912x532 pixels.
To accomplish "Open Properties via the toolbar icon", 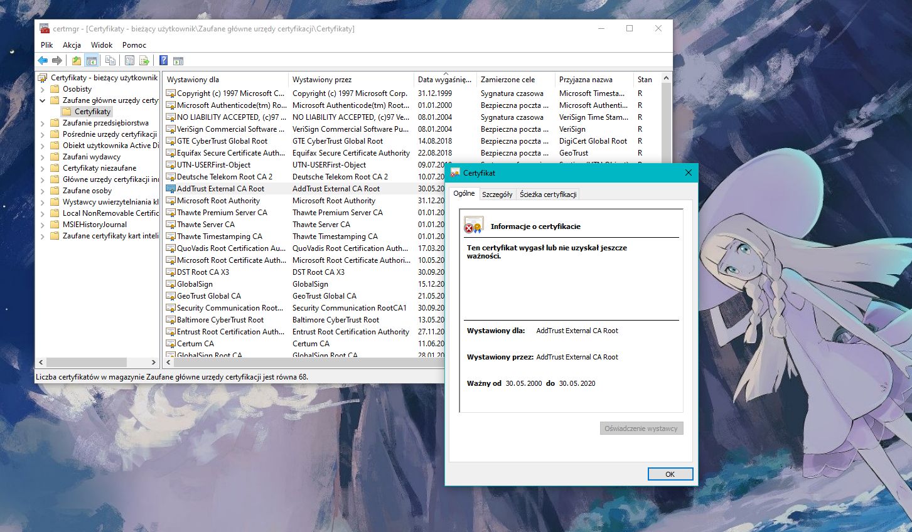I will point(129,61).
